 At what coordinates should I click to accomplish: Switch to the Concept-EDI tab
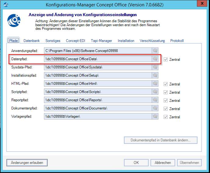pos(75,41)
